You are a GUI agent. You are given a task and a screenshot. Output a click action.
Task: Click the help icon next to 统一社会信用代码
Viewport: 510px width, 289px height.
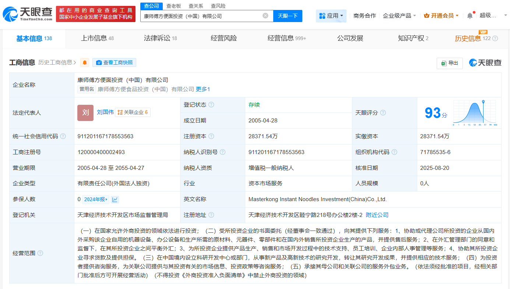[x=63, y=136]
